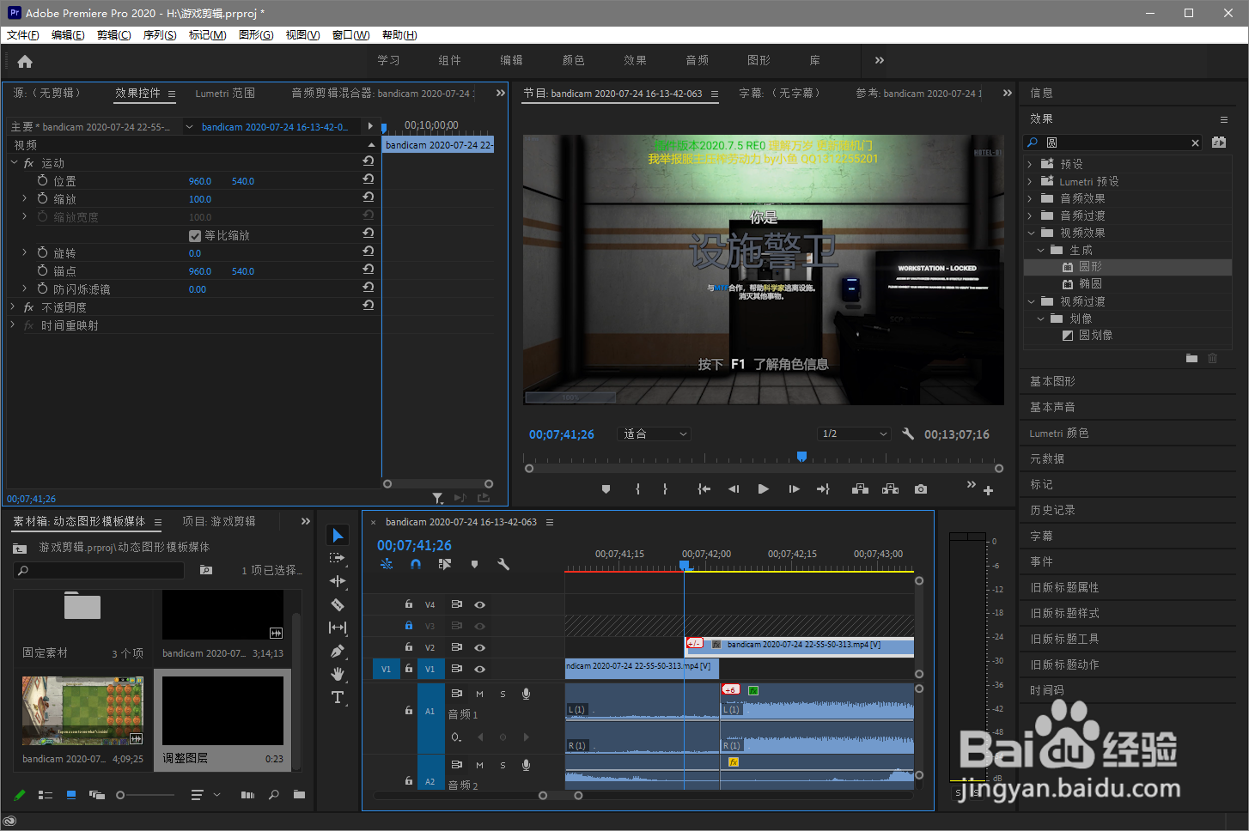Select the Track Select Forward tool
Image resolution: width=1249 pixels, height=831 pixels.
coord(338,558)
